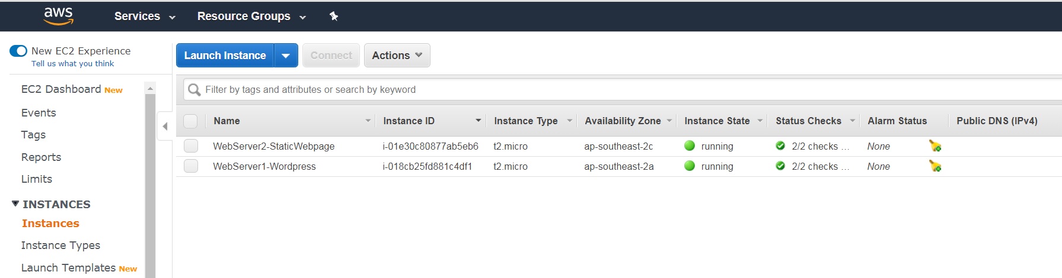Open the Launch Instance dropdown arrow
The width and height of the screenshot is (1062, 278).
(286, 56)
